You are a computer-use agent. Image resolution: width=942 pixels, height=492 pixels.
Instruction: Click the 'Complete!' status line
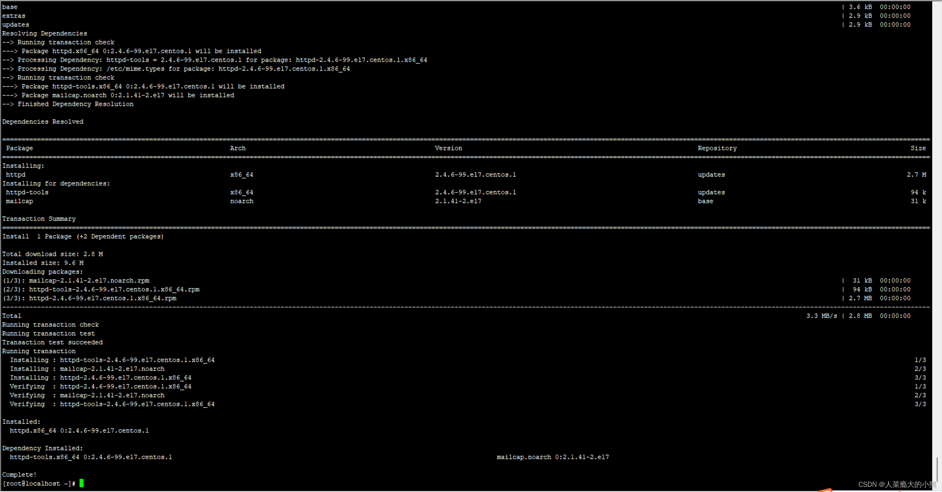pos(20,475)
